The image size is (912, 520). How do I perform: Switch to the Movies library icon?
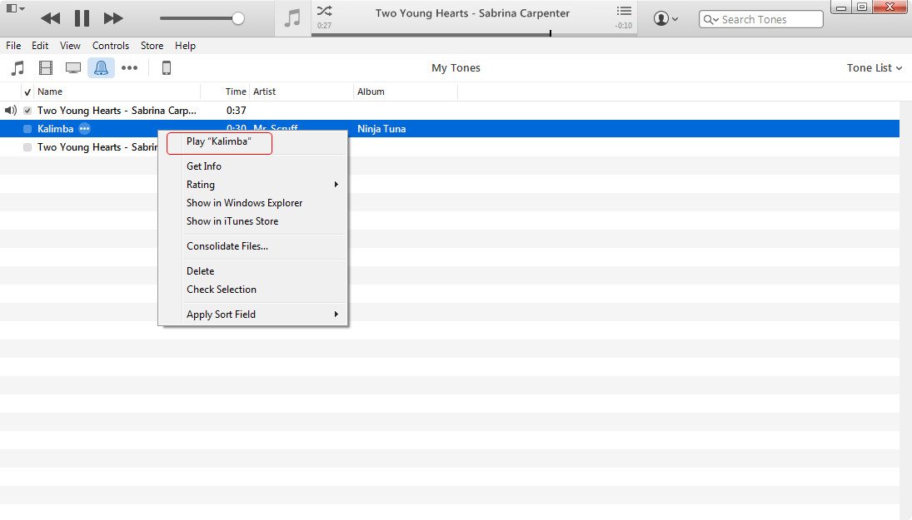[x=45, y=68]
